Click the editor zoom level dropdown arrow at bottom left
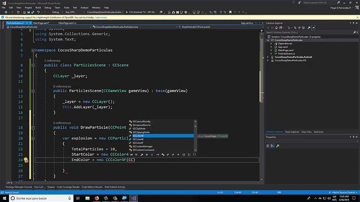The height and width of the screenshot is (202, 360). point(16,183)
